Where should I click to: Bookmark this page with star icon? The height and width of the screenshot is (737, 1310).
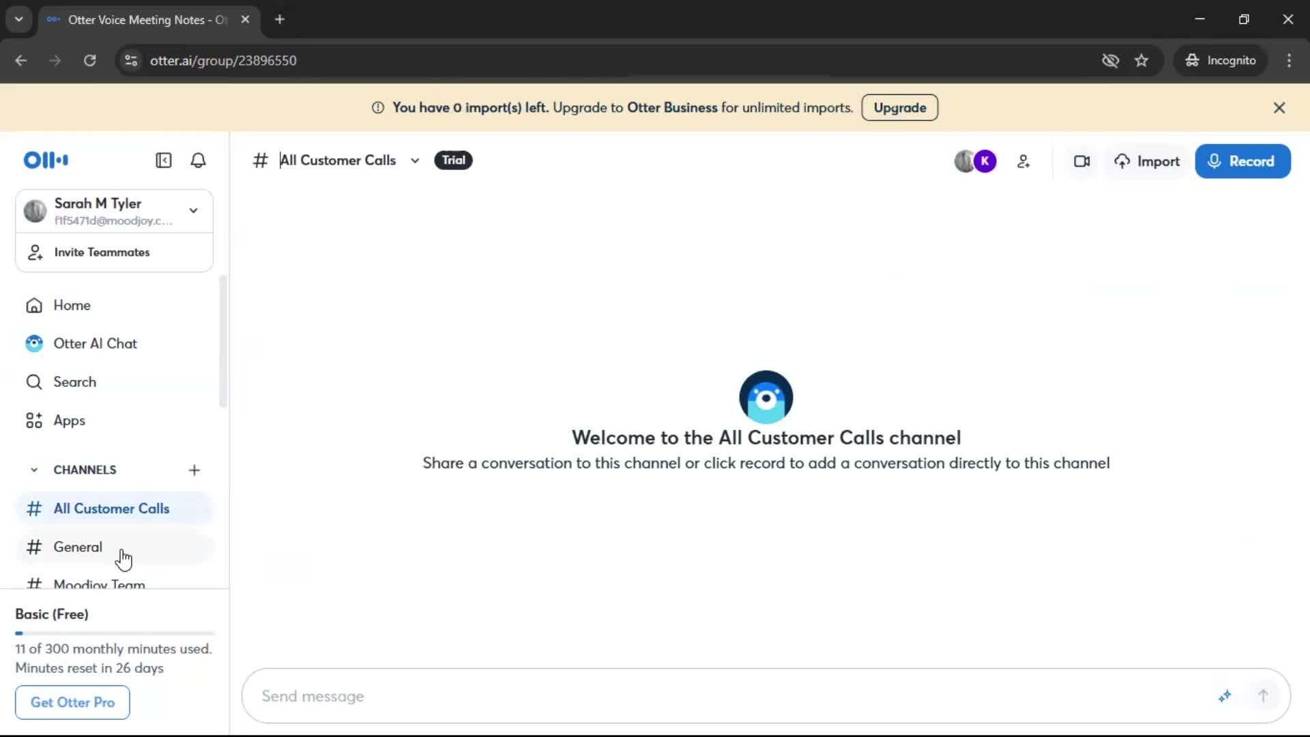(x=1141, y=61)
